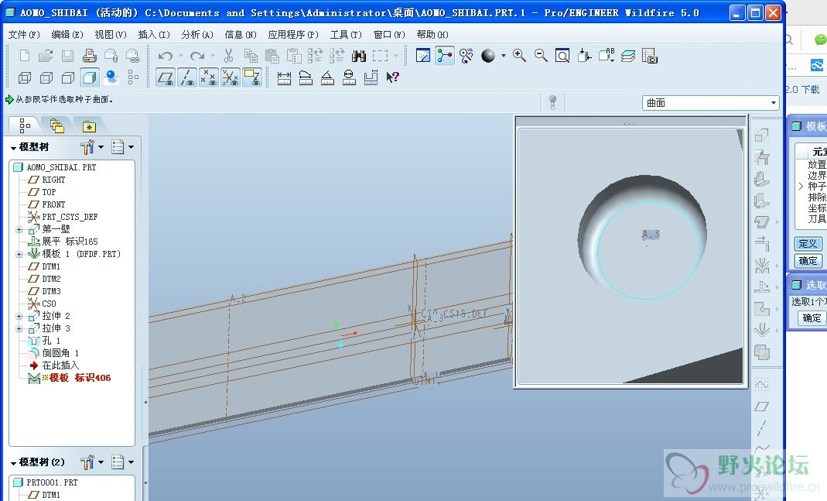
Task: Click the zoom out magnifier icon
Action: [x=541, y=56]
